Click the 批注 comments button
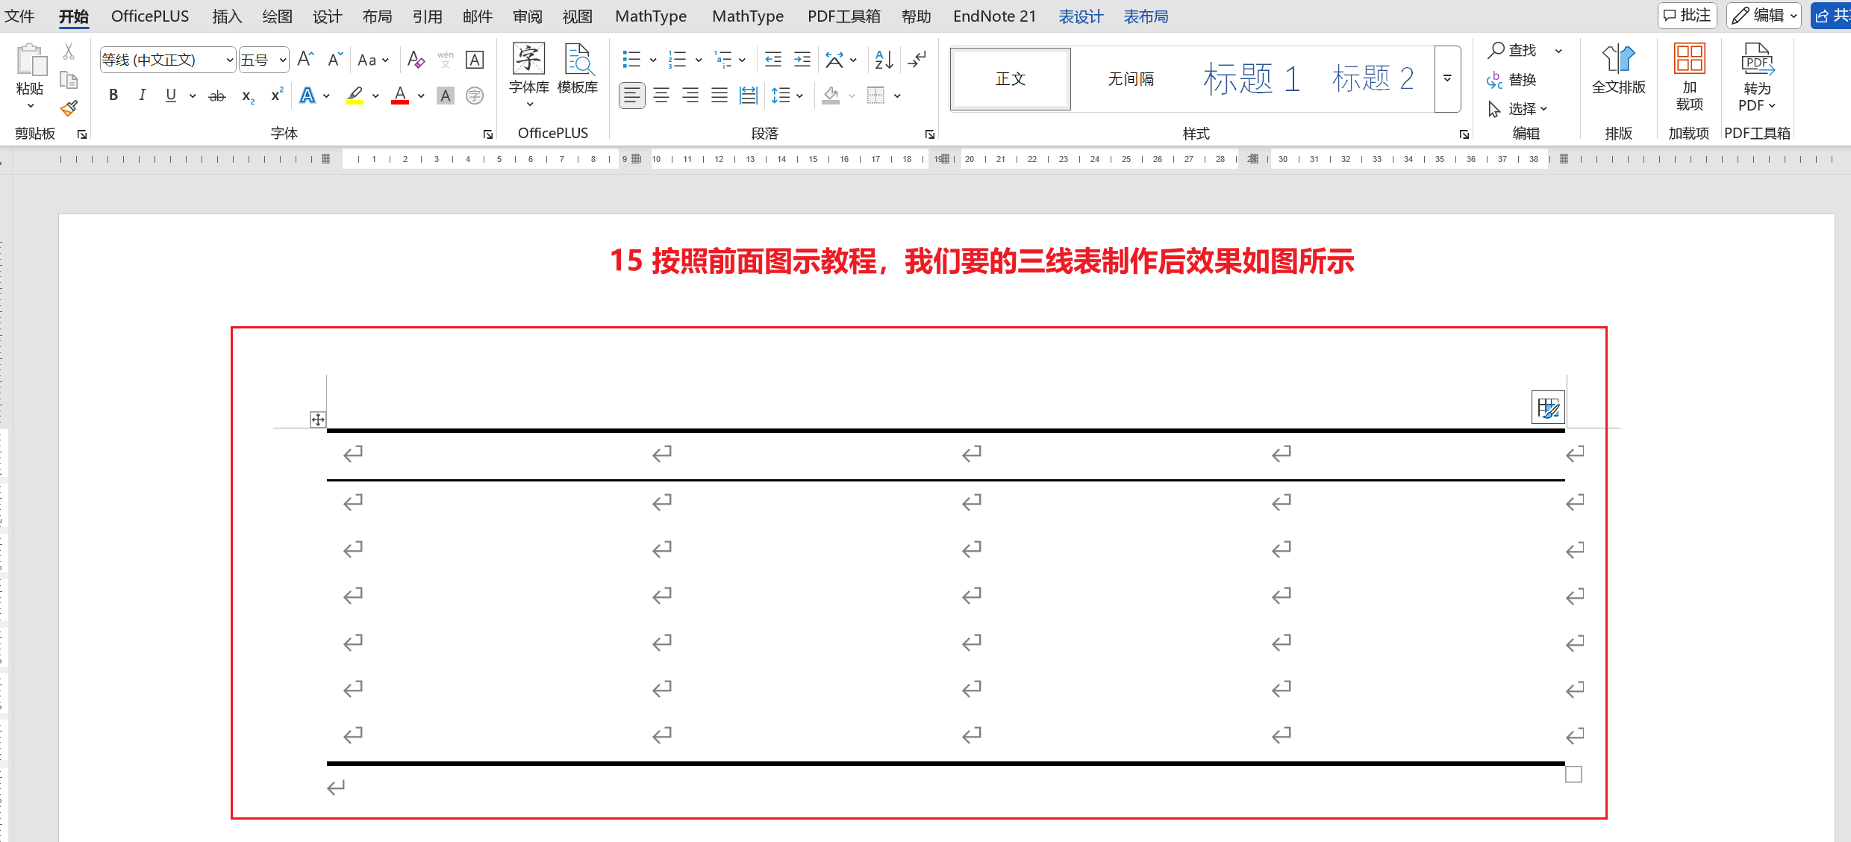The width and height of the screenshot is (1851, 842). tap(1687, 16)
